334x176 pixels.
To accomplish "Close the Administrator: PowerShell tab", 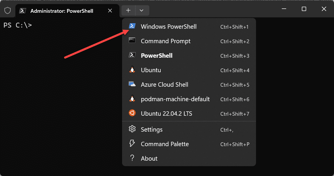I will tap(110, 11).
